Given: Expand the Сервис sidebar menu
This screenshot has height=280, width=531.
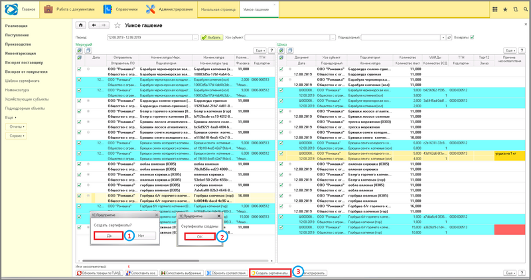Looking at the screenshot, I should click(x=16, y=136).
